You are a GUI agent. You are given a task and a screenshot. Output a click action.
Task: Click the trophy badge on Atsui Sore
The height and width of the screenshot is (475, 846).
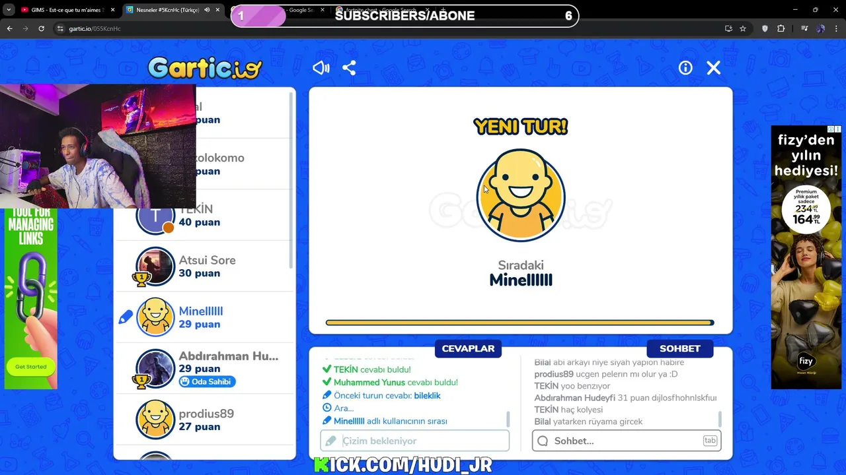click(141, 278)
